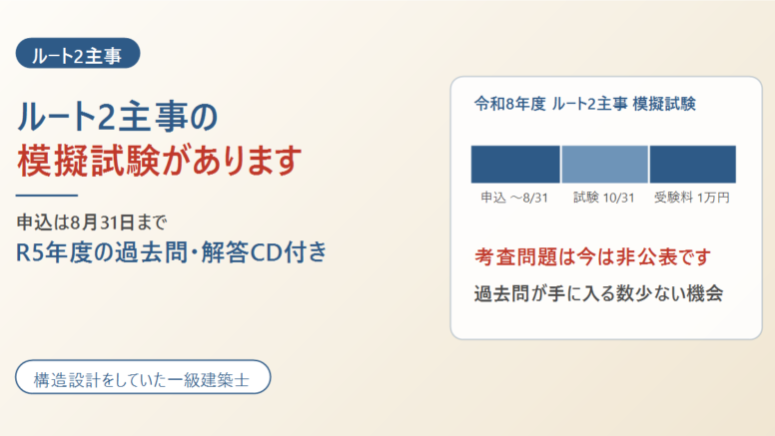Click the dark blue bar above 申込 〜8/31
This screenshot has width=775, height=436.
(x=515, y=165)
